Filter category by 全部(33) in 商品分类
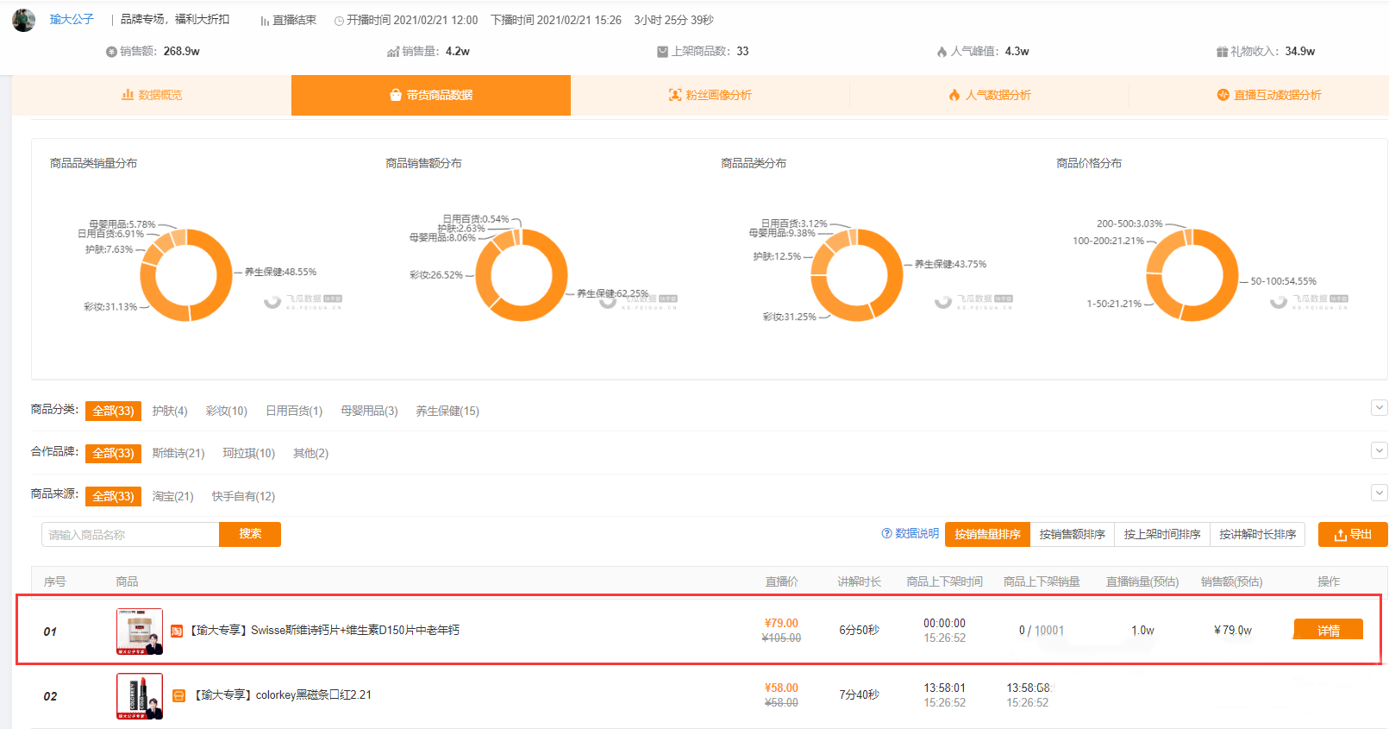This screenshot has height=729, width=1389. [113, 411]
